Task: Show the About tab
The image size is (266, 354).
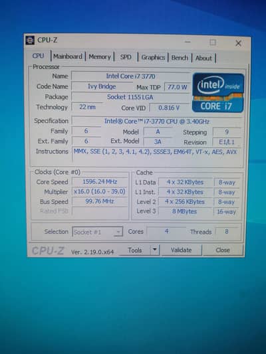Action: pyautogui.click(x=203, y=58)
